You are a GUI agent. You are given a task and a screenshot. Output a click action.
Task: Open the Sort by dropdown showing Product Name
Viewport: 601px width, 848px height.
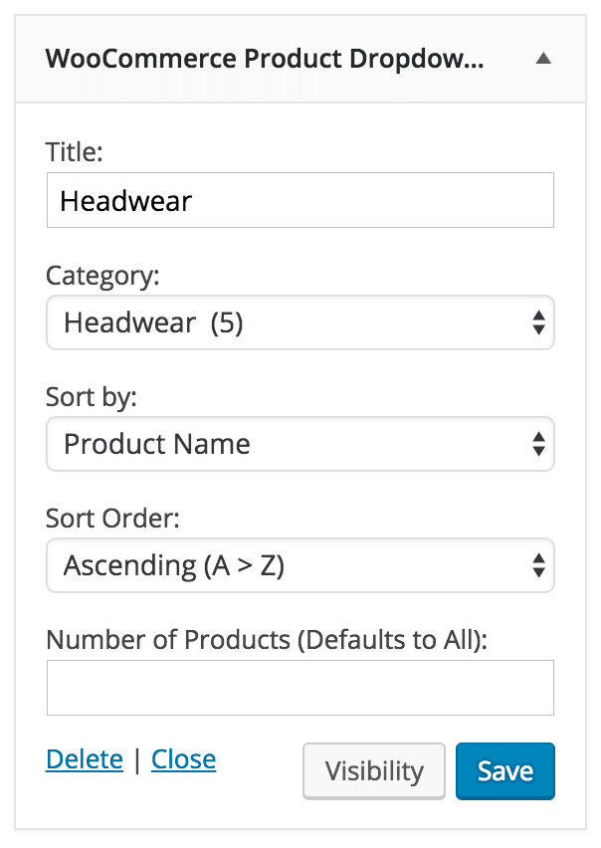tap(300, 444)
